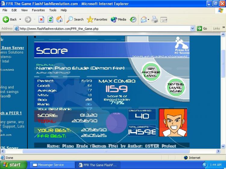This screenshot has height=169, width=226.
Task: Click in the address URL field
Action: (105, 29)
